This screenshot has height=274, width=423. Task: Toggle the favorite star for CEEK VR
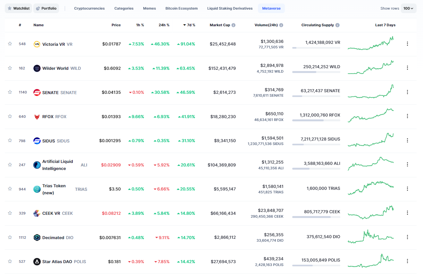tap(10, 213)
